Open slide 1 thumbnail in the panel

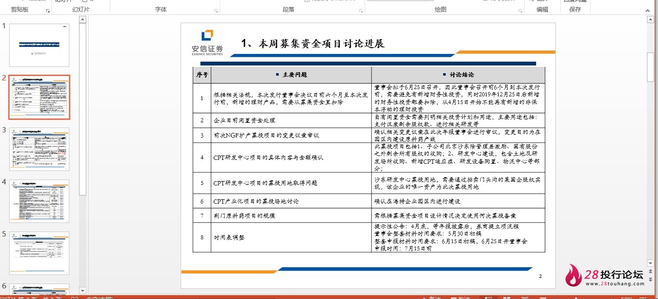point(39,45)
